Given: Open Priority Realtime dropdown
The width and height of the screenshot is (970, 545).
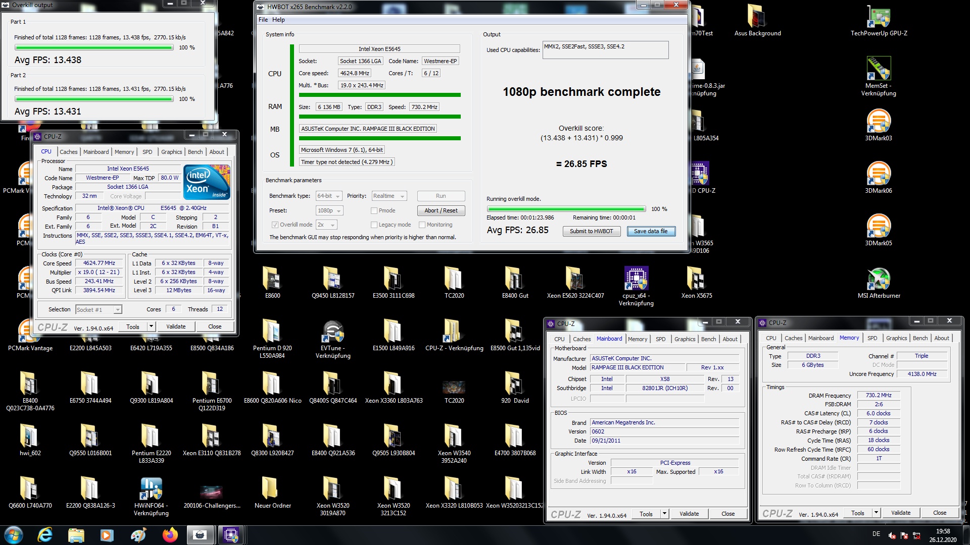Looking at the screenshot, I should 389,196.
